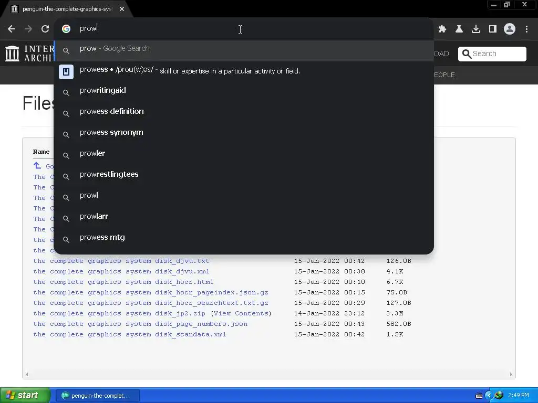The height and width of the screenshot is (403, 538).
Task: Expand hidden tray icons with the arrow
Action: pyautogui.click(x=489, y=396)
